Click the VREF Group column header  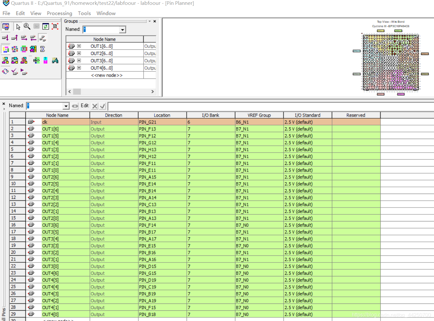coord(259,115)
